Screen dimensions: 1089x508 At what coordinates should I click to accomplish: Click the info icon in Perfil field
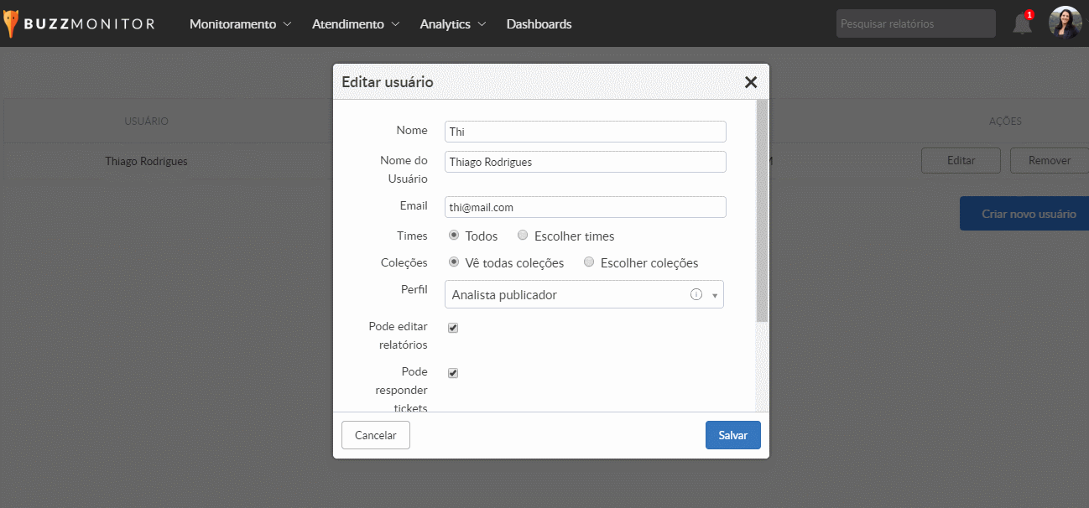tap(696, 294)
